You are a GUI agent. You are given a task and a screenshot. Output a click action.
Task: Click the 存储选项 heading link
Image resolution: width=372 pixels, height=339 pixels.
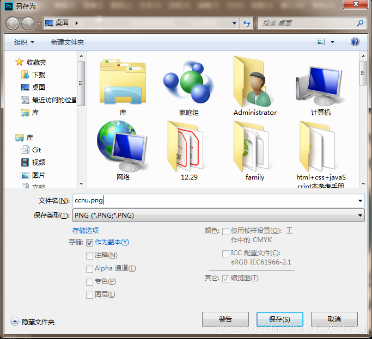86,230
